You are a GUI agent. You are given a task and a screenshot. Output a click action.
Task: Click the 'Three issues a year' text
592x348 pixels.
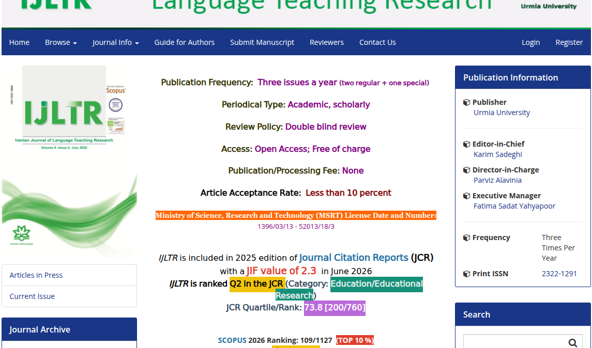click(297, 82)
